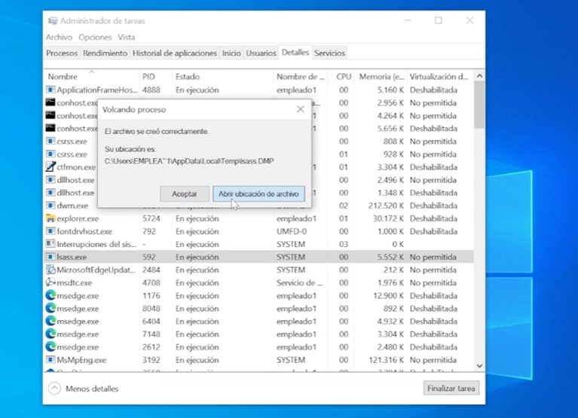This screenshot has width=578, height=418.
Task: Click PID 4888 cell
Action: (x=151, y=90)
